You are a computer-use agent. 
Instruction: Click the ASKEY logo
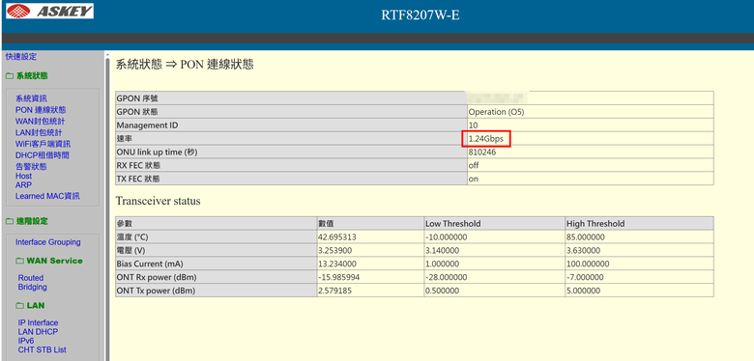(49, 11)
